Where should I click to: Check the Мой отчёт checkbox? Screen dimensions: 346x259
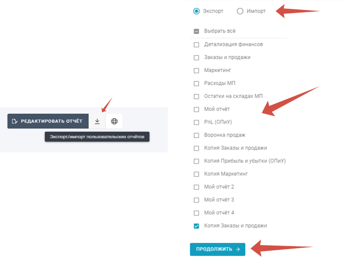point(196,109)
